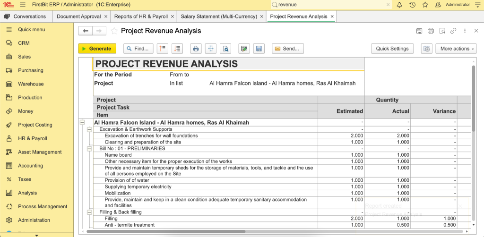Collapse the Al Hamra Falcon Island project group
This screenshot has height=237, width=484.
coord(82,123)
